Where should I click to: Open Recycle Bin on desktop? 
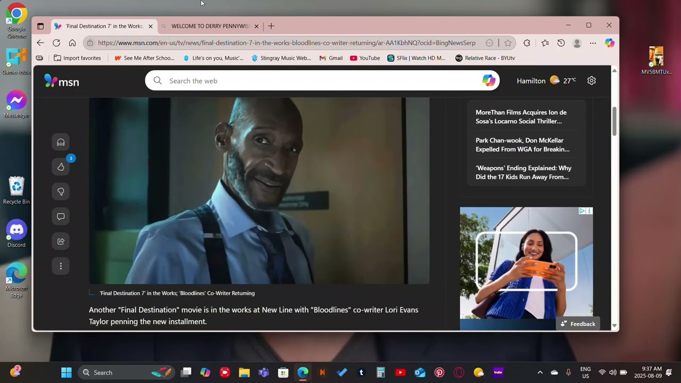16,190
